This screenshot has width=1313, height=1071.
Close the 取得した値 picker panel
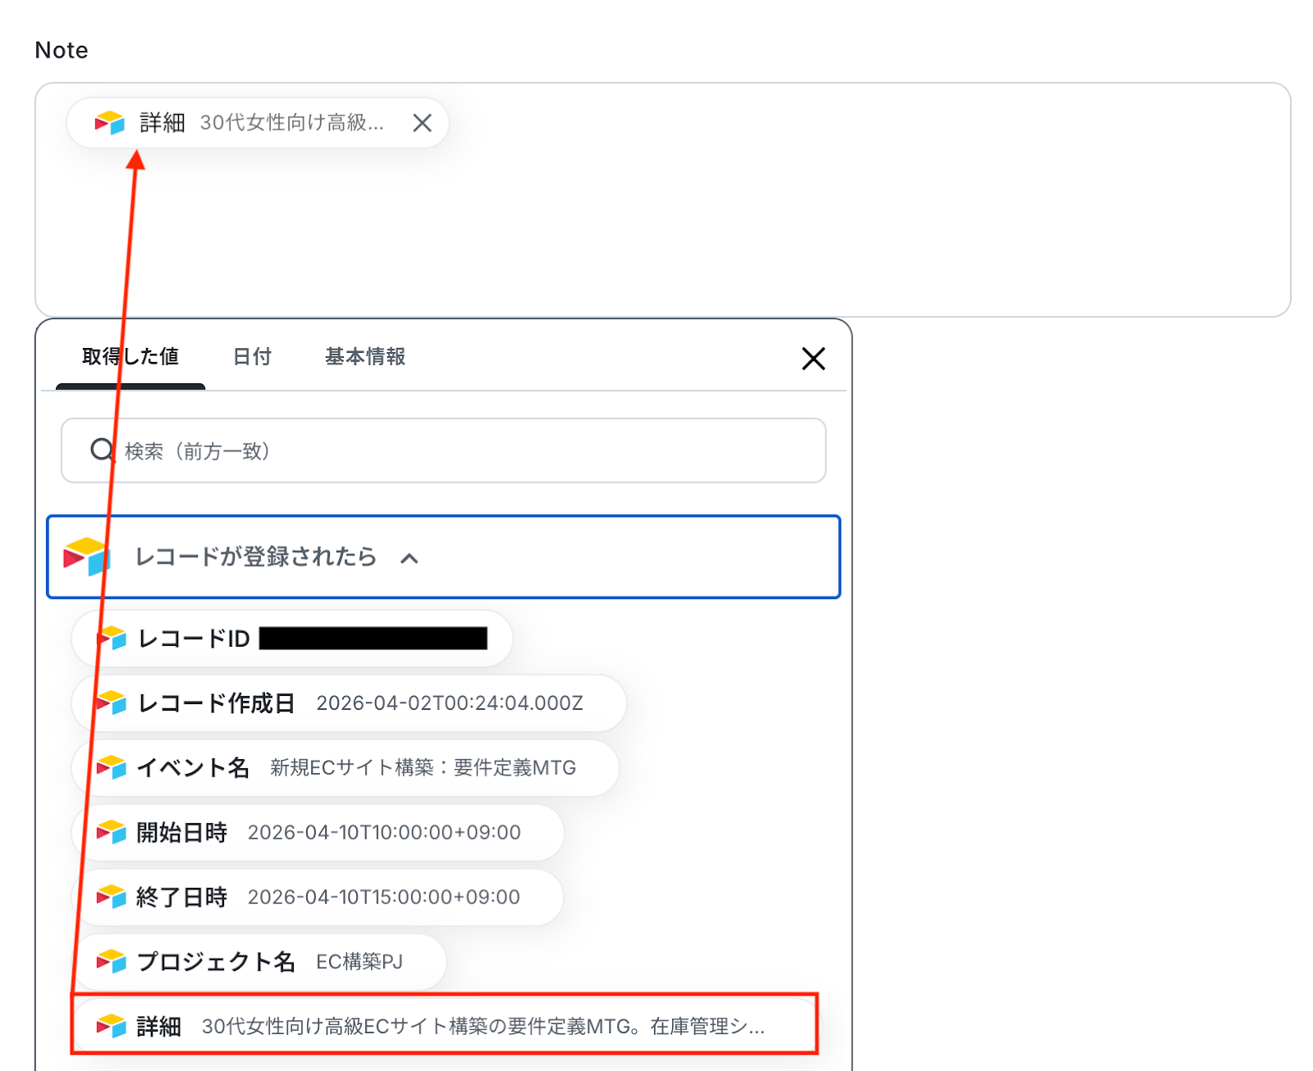pyautogui.click(x=813, y=359)
